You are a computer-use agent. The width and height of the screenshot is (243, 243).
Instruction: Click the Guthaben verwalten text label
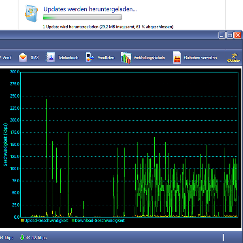tap(200, 58)
